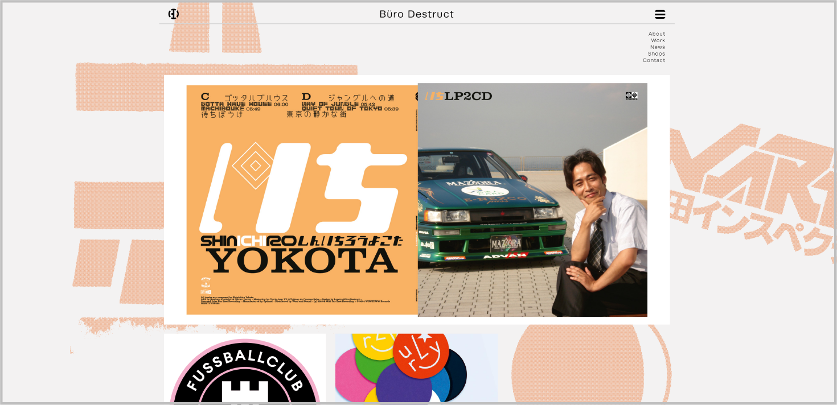Viewport: 837px width, 405px height.
Task: Open the Contact menu link
Action: click(654, 60)
